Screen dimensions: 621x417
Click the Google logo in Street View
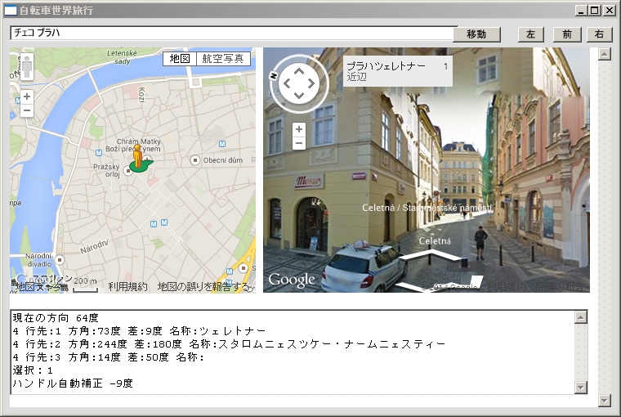coord(292,280)
